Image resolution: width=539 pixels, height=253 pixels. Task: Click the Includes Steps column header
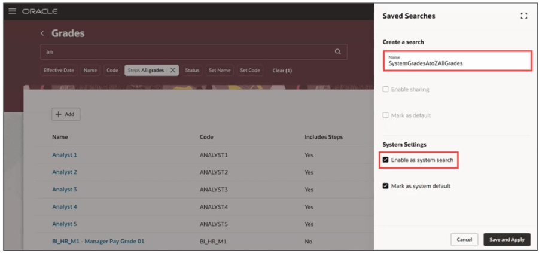click(324, 137)
